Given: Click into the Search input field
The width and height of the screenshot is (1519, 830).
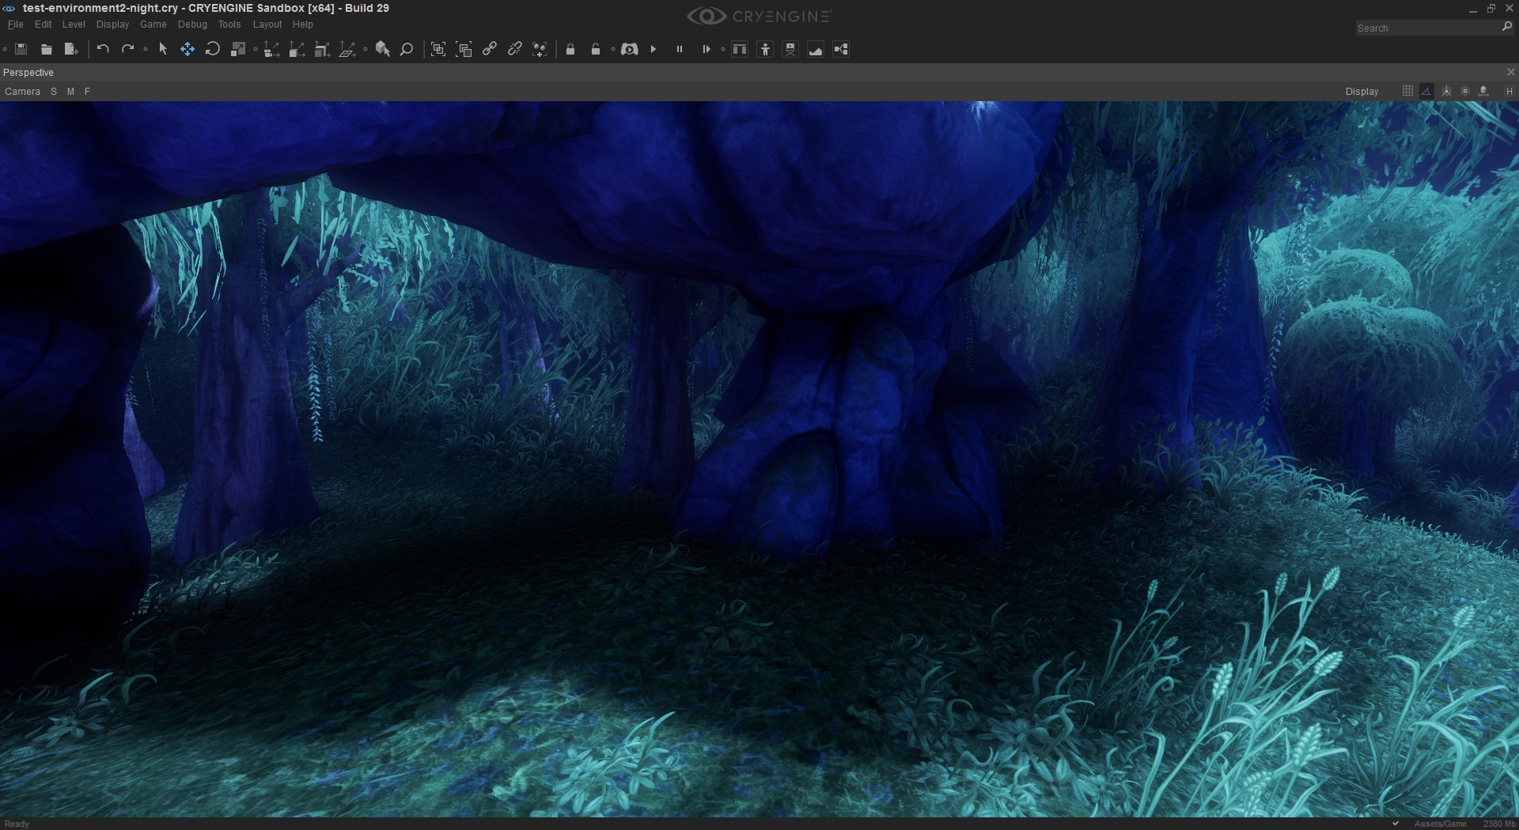Looking at the screenshot, I should pos(1426,28).
